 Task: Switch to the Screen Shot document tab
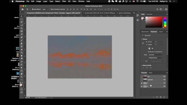pos(100,13)
